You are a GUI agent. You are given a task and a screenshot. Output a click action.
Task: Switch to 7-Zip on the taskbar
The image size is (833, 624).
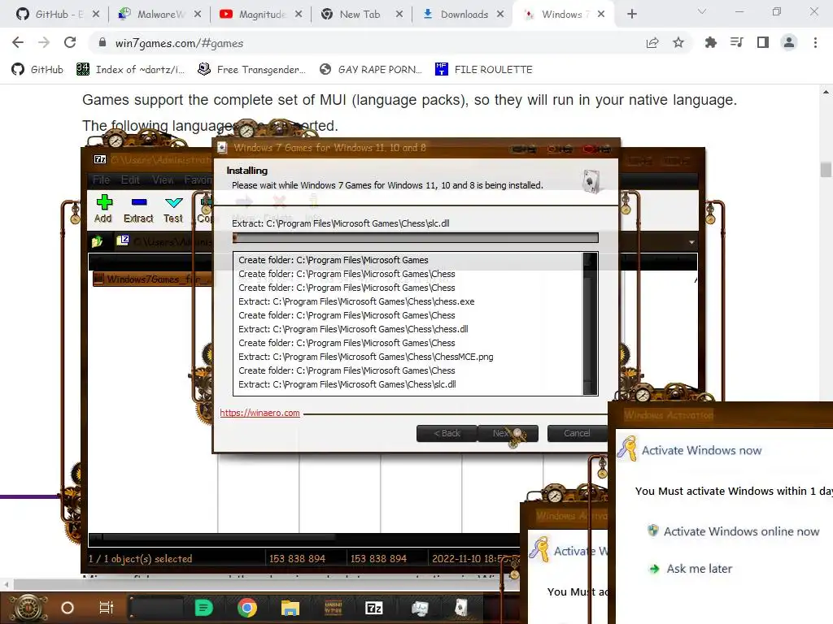coord(374,608)
